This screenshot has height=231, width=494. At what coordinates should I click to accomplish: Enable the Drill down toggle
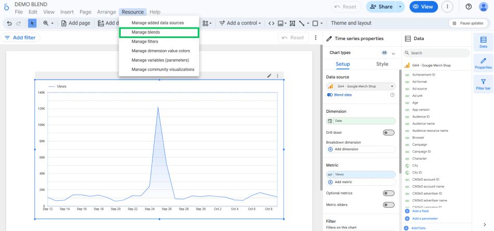[x=388, y=133]
